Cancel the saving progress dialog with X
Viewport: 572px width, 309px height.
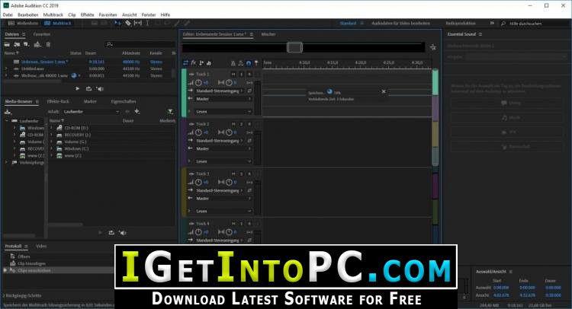(384, 91)
